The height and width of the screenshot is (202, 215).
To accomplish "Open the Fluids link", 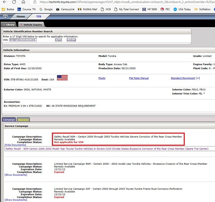I will pos(102,78).
